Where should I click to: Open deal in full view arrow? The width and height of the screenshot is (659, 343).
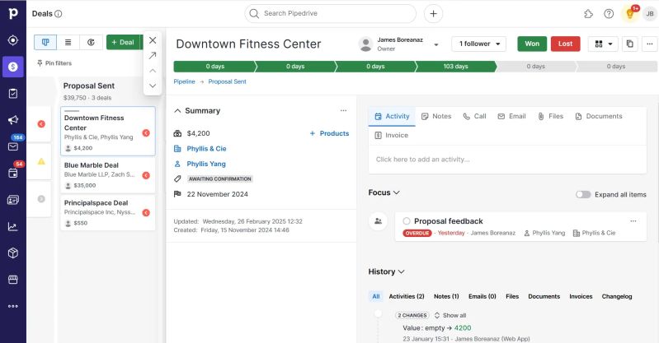[153, 55]
